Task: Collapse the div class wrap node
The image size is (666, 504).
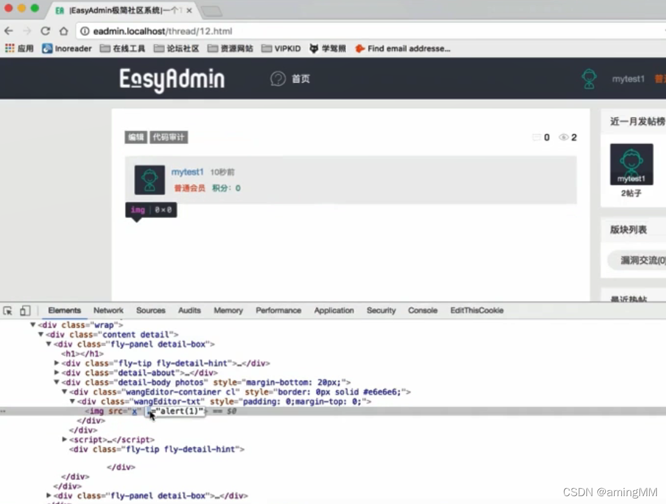Action: (x=33, y=325)
